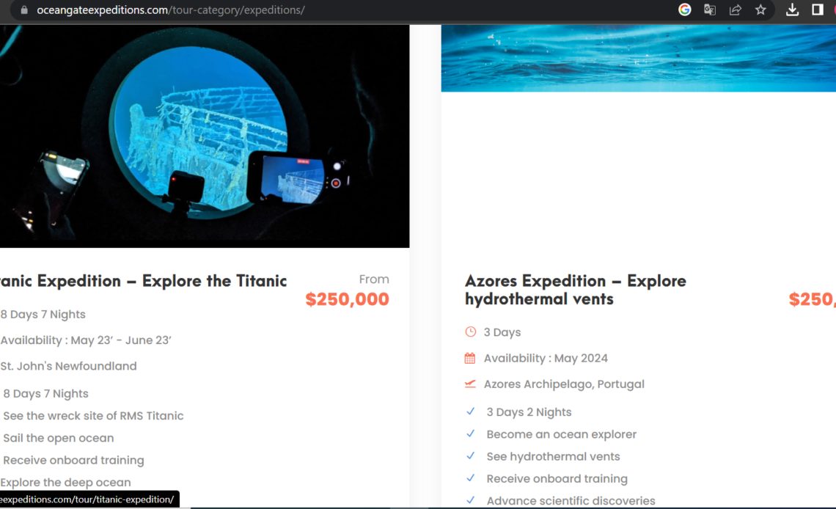Click the clock icon beside 3 Days
The image size is (836, 509).
(470, 332)
